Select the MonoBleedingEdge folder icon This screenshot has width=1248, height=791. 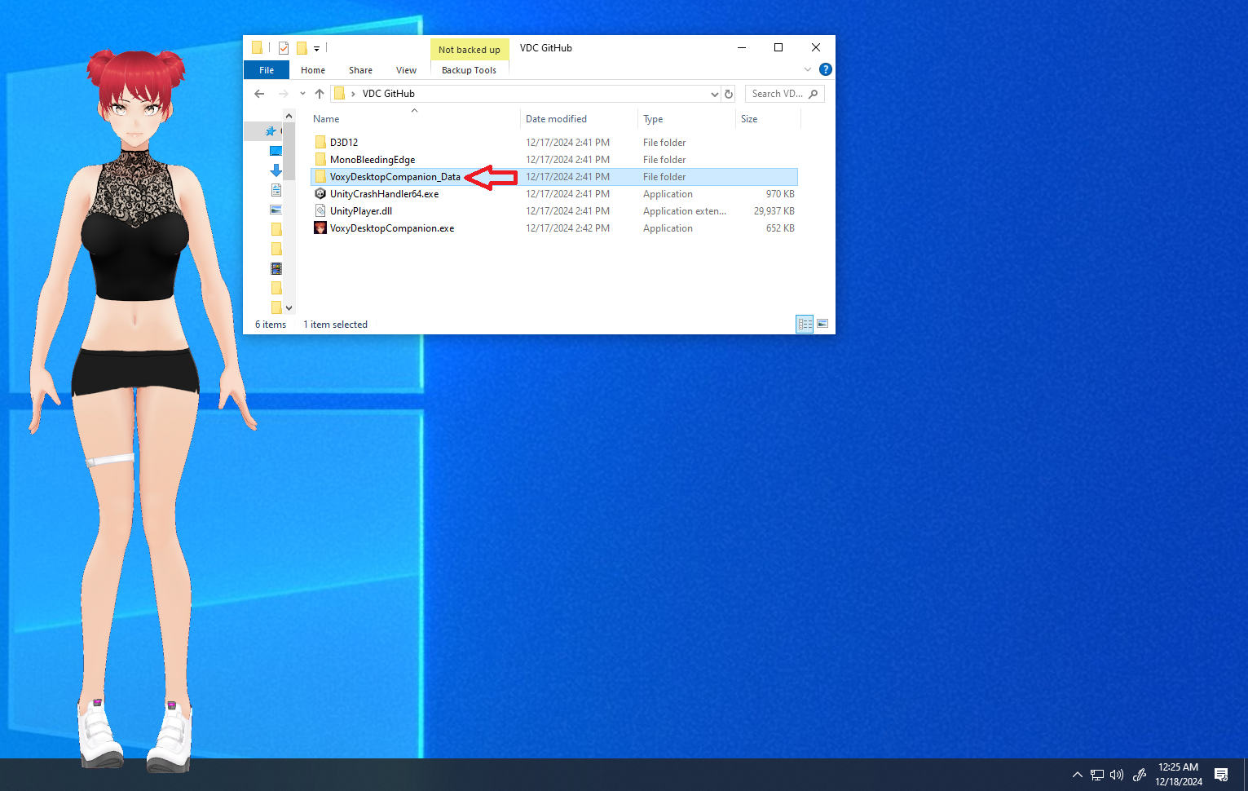pos(320,159)
